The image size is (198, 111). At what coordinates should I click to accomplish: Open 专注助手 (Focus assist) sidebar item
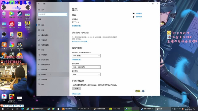(x=53, y=40)
